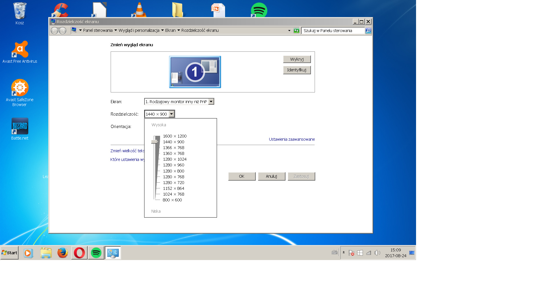Choose 1024 × 768 resolution
The width and height of the screenshot is (553, 295).
point(173,194)
